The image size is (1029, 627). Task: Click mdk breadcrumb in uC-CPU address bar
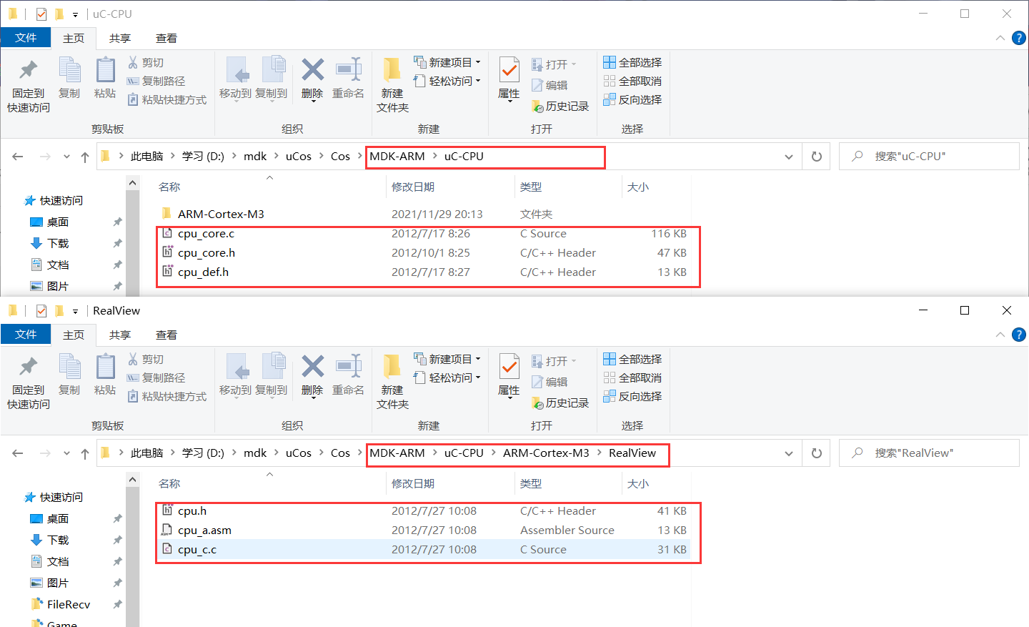click(x=255, y=157)
